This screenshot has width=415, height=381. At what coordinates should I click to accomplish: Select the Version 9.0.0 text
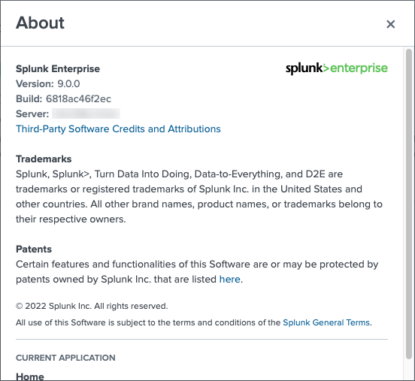click(x=48, y=84)
